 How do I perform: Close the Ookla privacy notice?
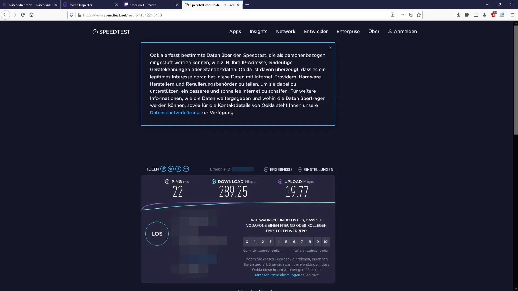pos(330,48)
